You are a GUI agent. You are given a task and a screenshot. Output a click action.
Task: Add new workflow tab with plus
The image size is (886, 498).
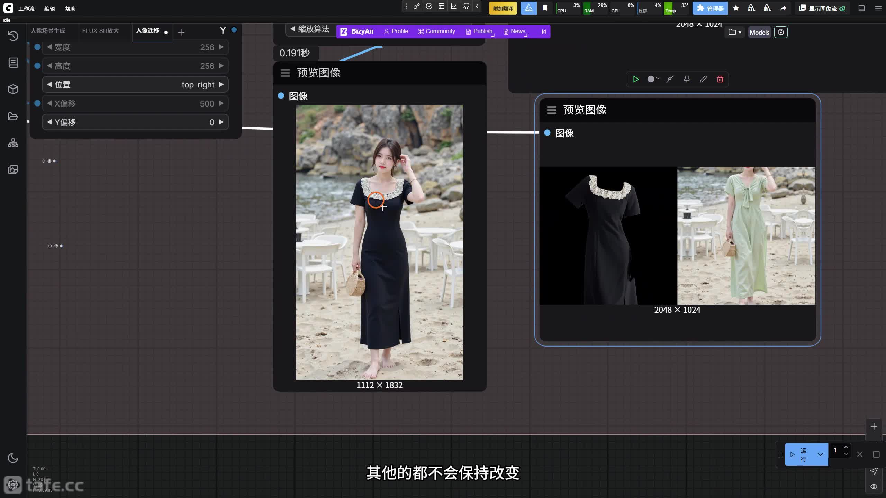(x=181, y=33)
